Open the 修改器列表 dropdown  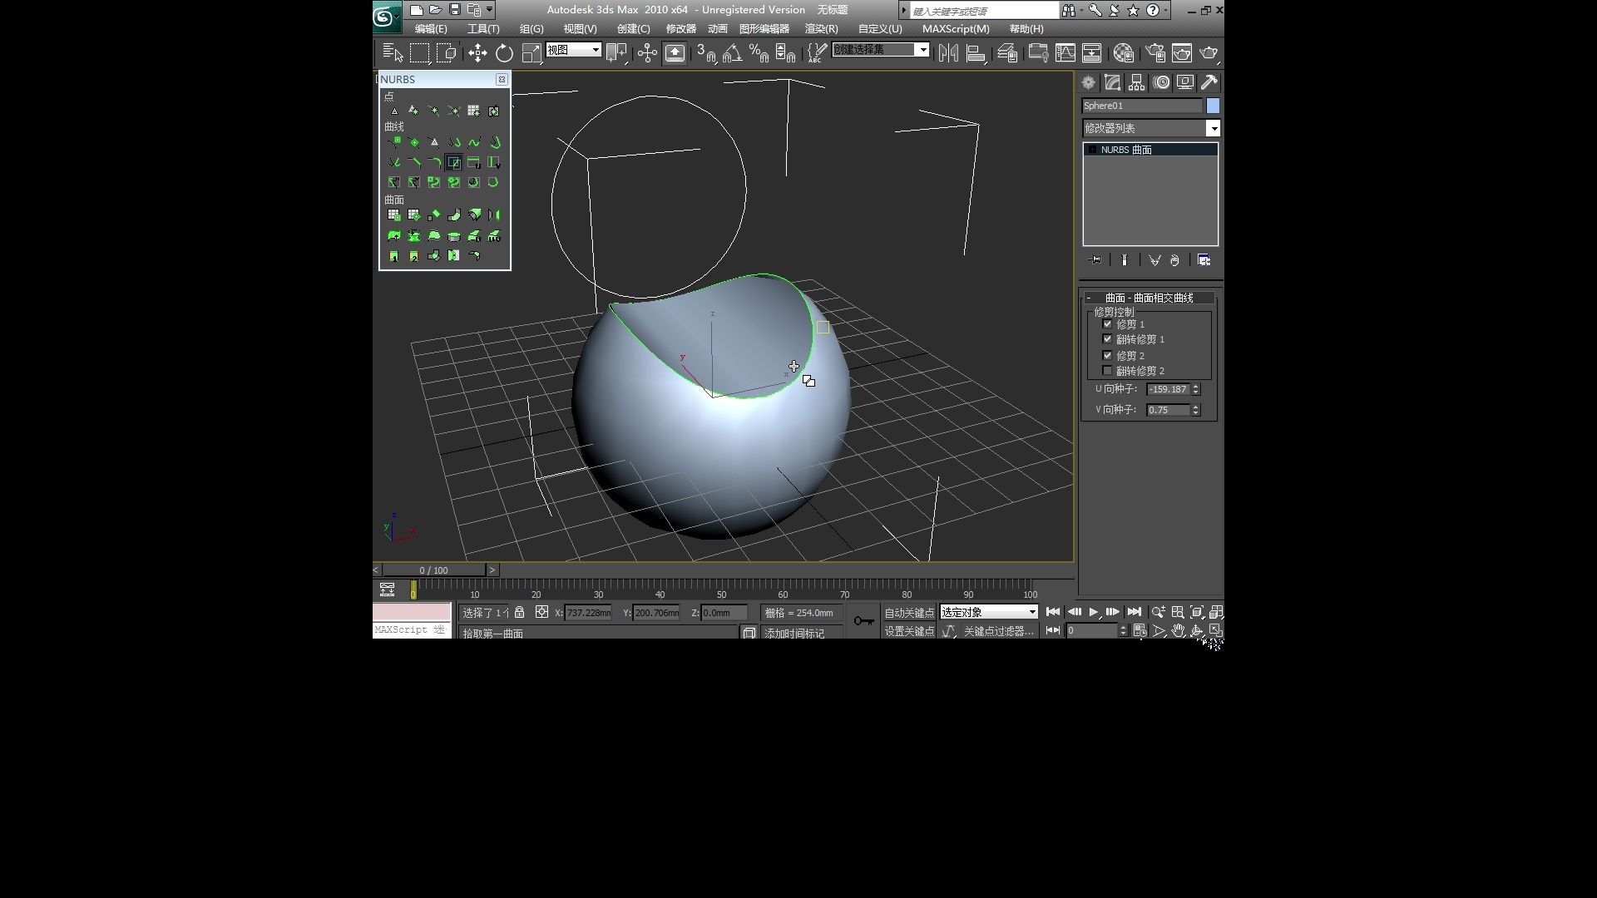1214,128
